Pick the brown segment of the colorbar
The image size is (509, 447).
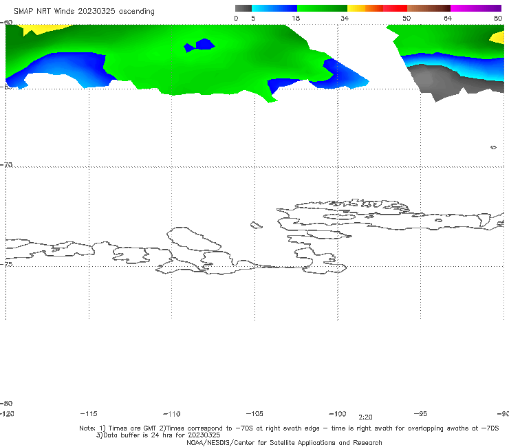click(x=429, y=8)
